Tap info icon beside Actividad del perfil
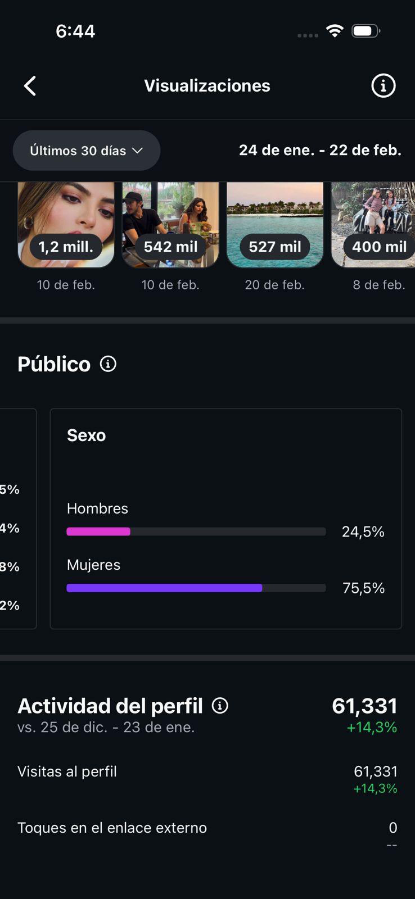 (x=220, y=706)
